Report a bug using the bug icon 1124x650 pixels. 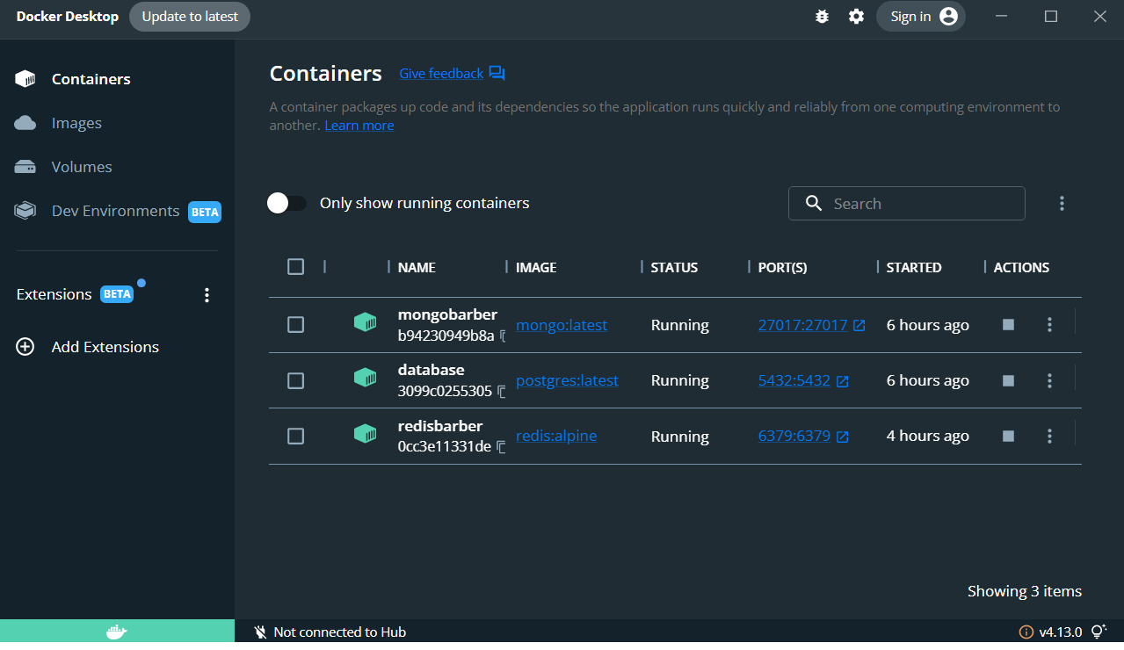tap(821, 16)
